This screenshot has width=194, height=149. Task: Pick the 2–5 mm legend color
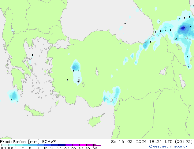tap(26, 145)
